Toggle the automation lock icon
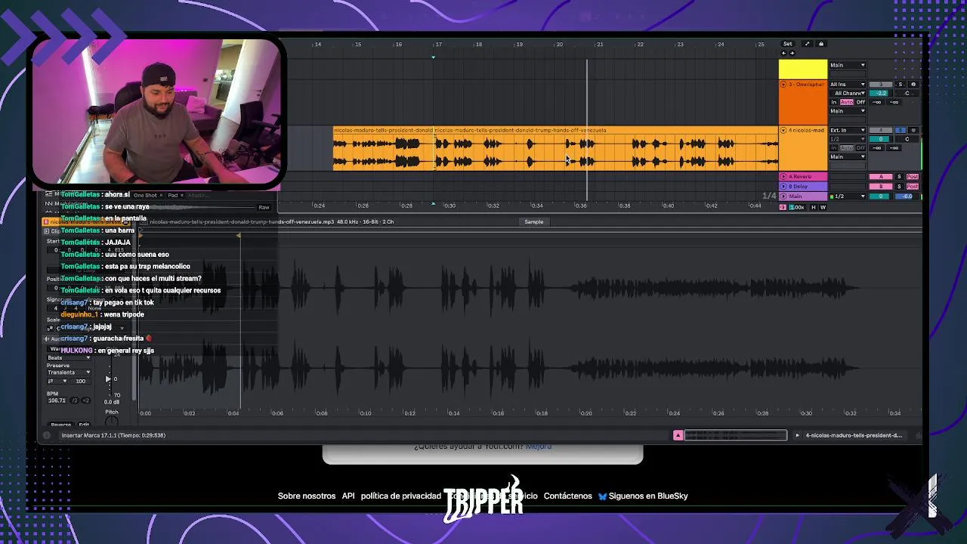 pyautogui.click(x=821, y=44)
